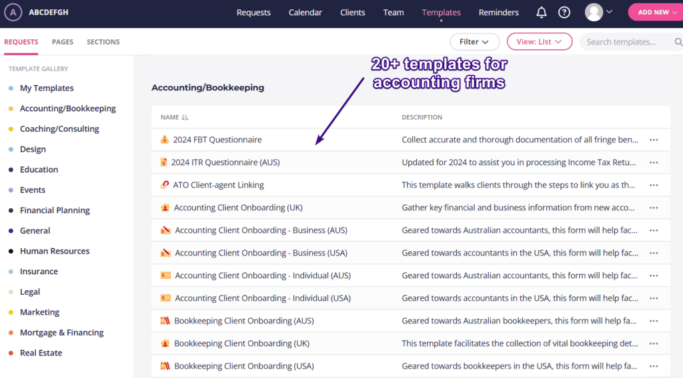Click the user avatar picture
683x378 pixels.
pos(594,12)
